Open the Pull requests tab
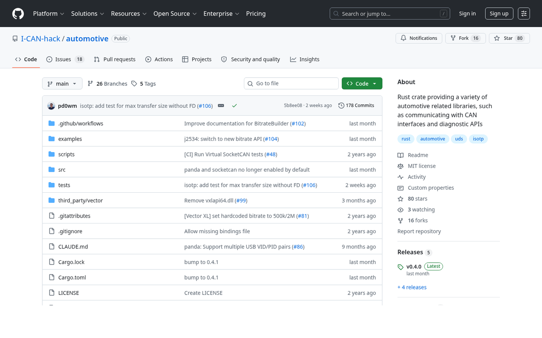 point(115,59)
